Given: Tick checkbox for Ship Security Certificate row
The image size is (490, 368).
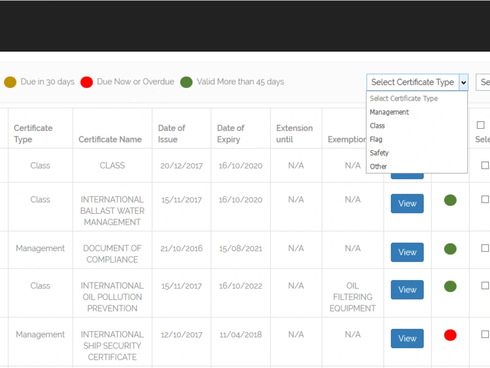Looking at the screenshot, I should [485, 334].
